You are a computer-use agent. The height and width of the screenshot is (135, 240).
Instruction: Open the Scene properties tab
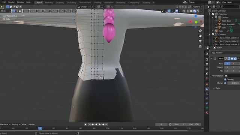(207, 73)
